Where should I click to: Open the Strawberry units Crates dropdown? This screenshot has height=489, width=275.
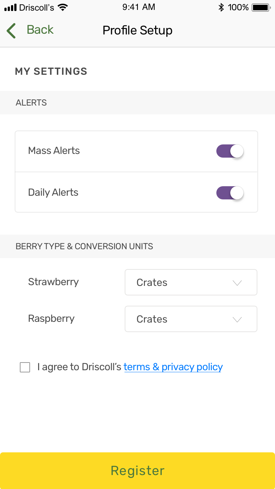point(191,282)
